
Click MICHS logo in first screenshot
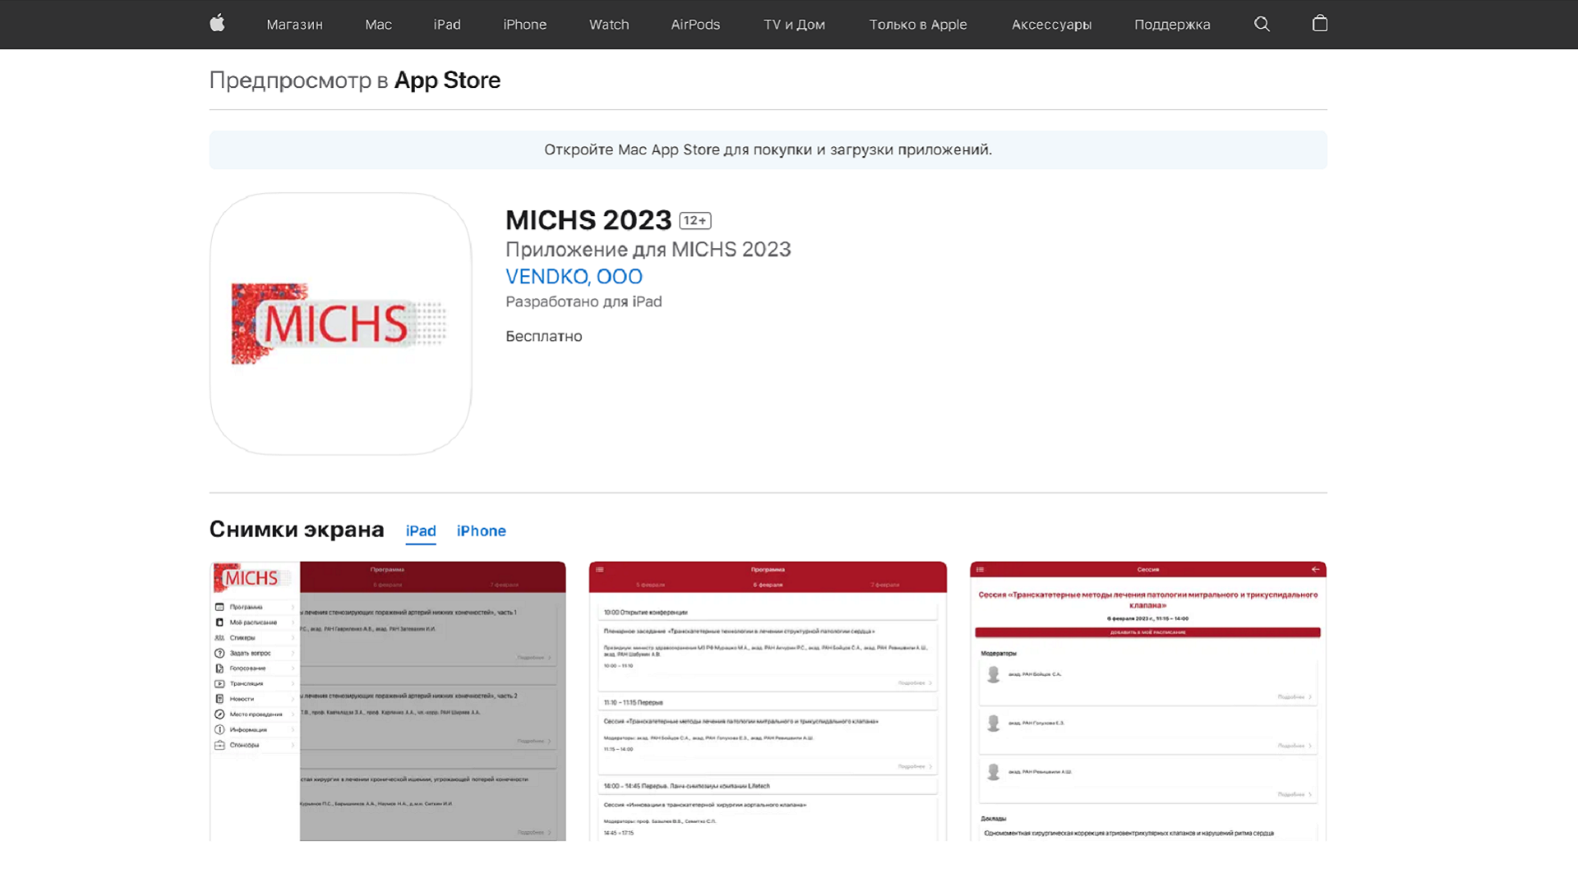(x=251, y=578)
